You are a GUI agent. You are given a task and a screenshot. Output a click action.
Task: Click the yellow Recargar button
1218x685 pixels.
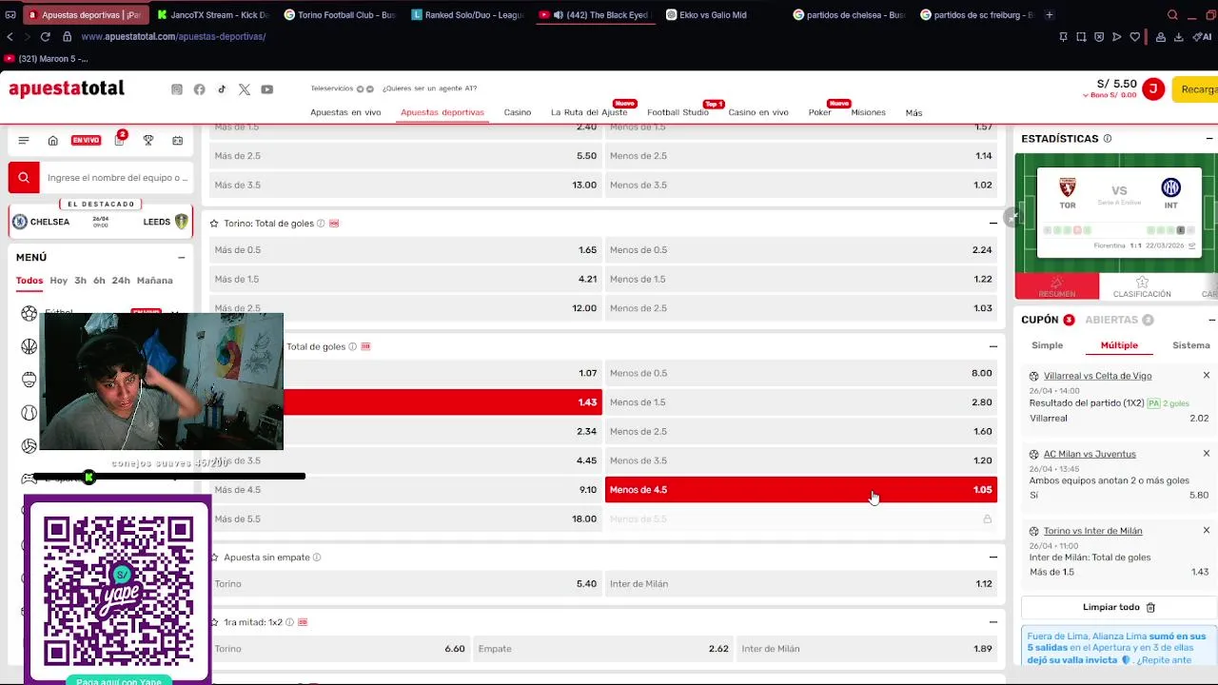click(x=1196, y=89)
